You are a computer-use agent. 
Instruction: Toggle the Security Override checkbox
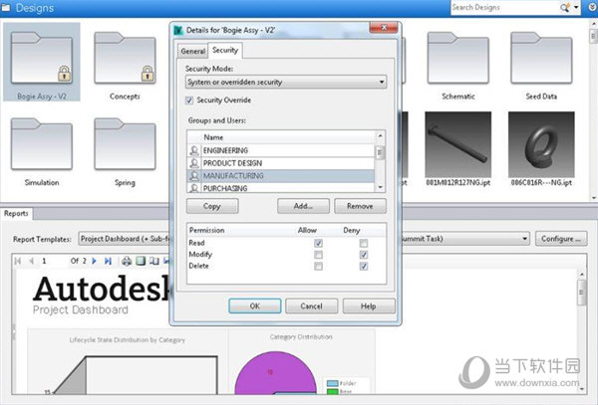[189, 101]
